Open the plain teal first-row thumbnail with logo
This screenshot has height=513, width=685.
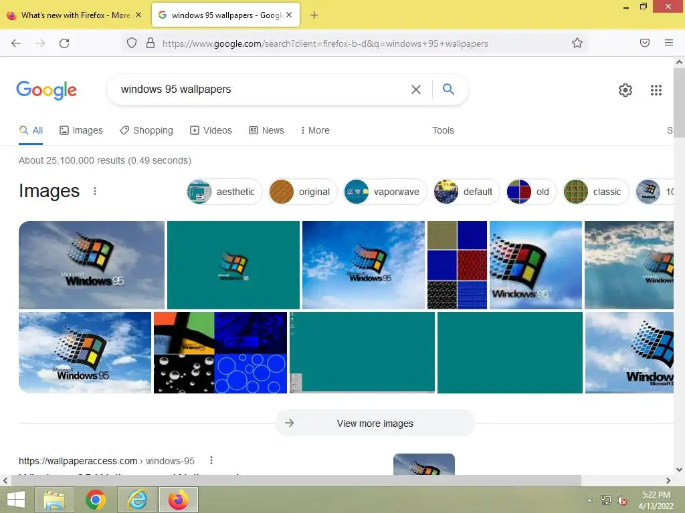coord(233,265)
